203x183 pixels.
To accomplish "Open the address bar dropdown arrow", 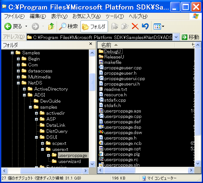I will tap(176, 37).
